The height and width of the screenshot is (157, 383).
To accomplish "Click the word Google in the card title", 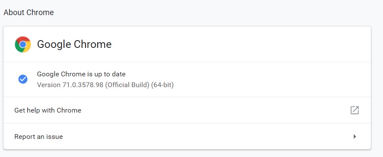I will click(54, 44).
